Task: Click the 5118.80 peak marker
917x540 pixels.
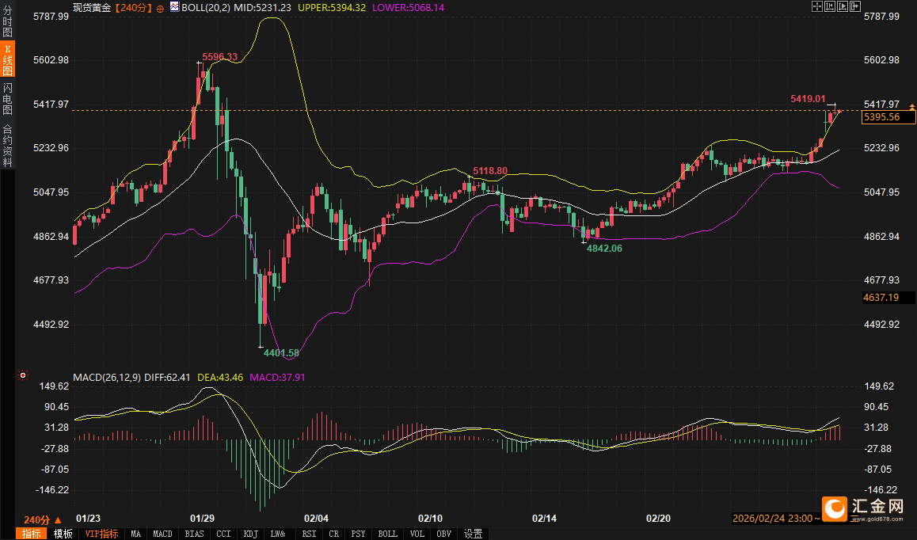Action: [490, 171]
